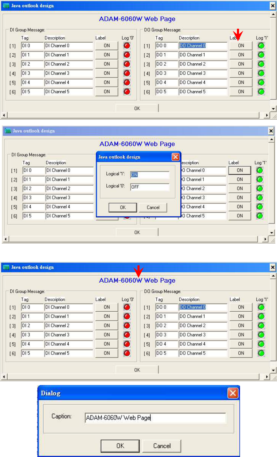Viewport: 277px width, 457px height.
Task: Click ON button for DO 4 in bottom window
Action: click(241, 344)
